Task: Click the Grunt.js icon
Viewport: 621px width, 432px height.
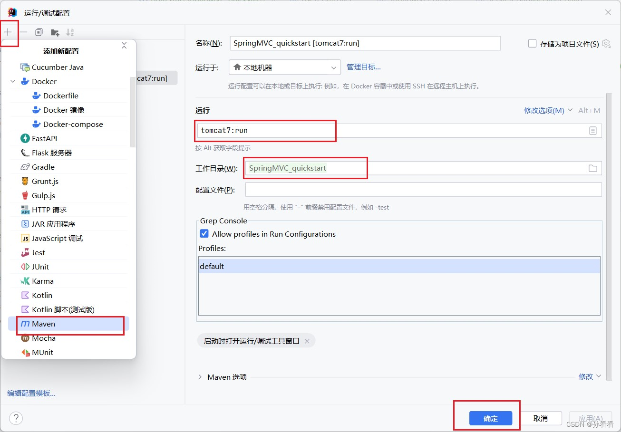Action: 25,181
